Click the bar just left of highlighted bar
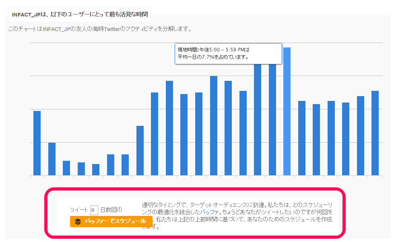The width and height of the screenshot is (394, 242). [x=272, y=121]
